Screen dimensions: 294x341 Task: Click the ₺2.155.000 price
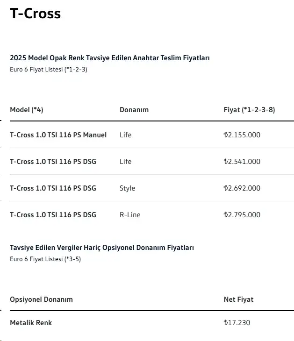[242, 135]
